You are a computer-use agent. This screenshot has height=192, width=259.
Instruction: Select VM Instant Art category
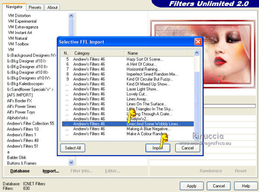point(20,32)
